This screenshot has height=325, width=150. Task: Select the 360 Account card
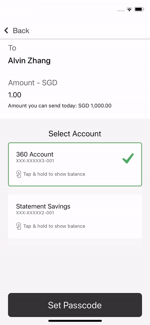75,164
